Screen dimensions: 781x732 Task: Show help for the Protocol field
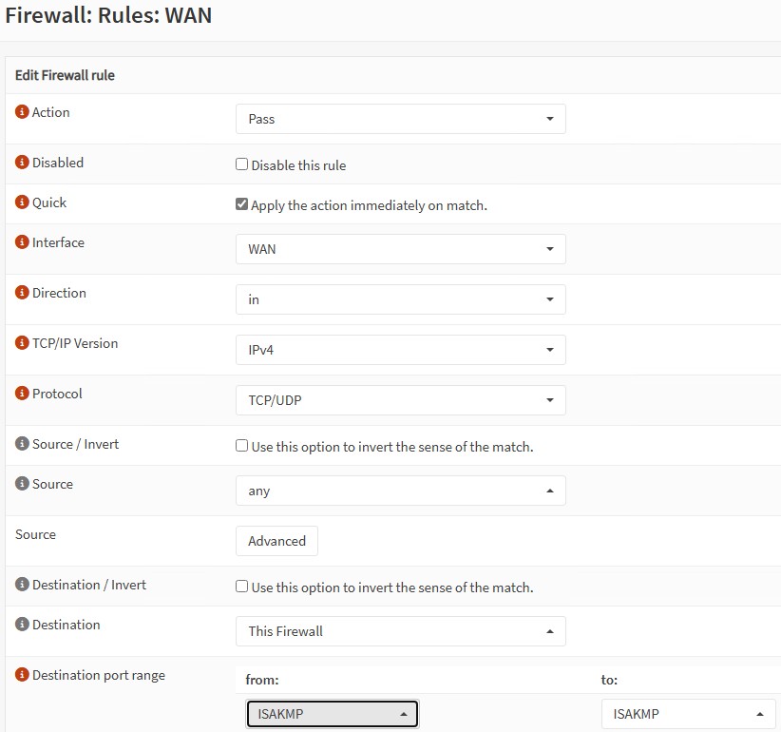click(22, 394)
